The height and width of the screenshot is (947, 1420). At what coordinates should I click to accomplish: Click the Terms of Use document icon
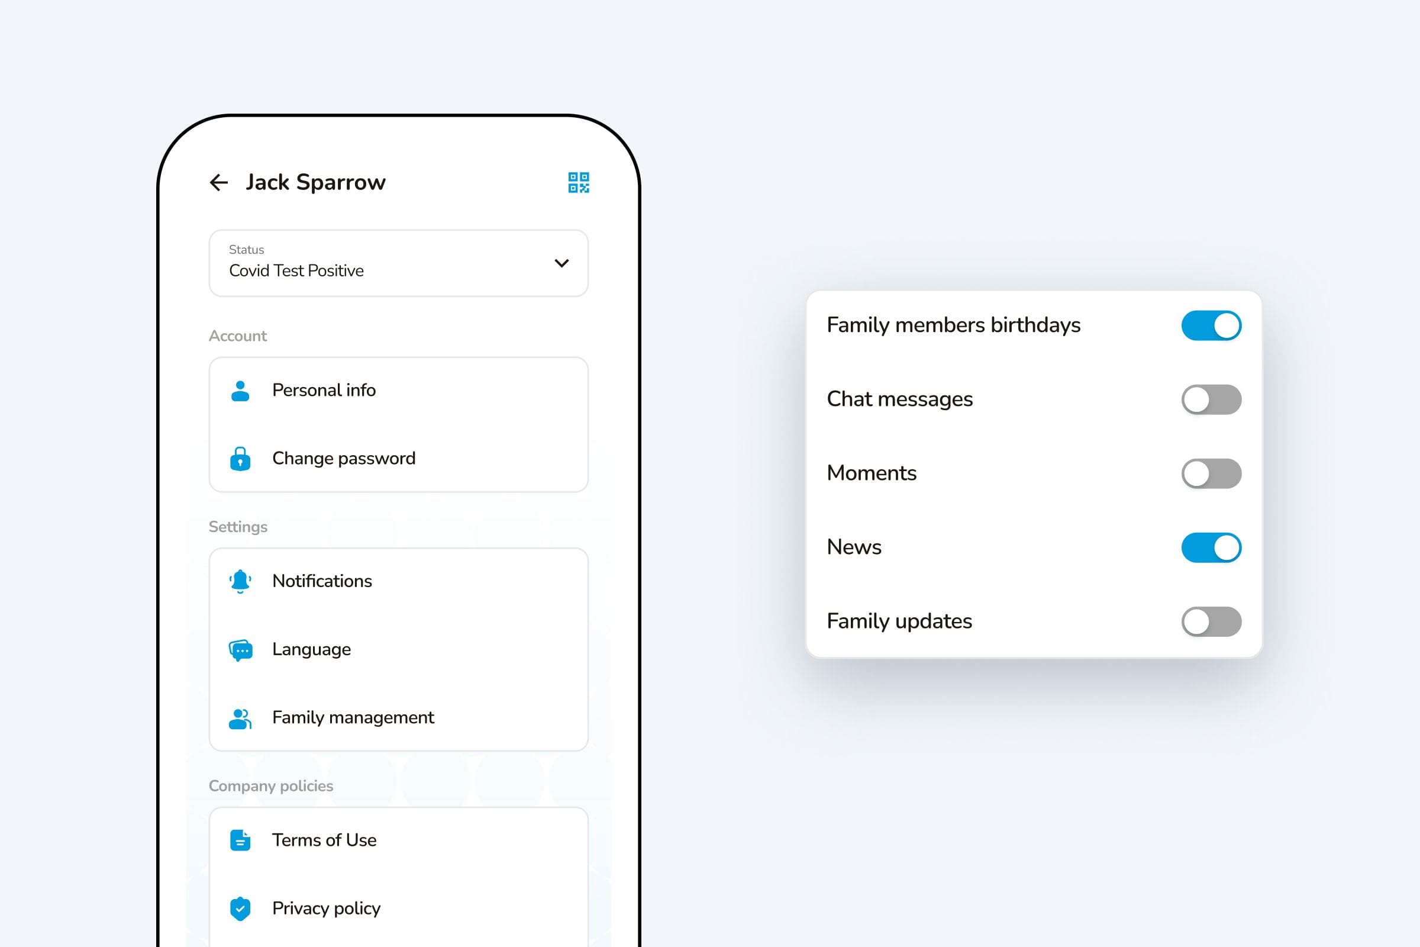coord(240,840)
